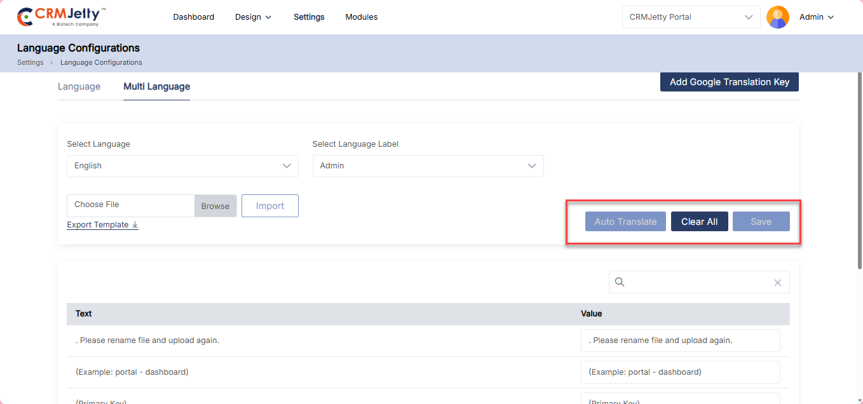Click the Browse file button
The width and height of the screenshot is (863, 404).
pyautogui.click(x=215, y=206)
